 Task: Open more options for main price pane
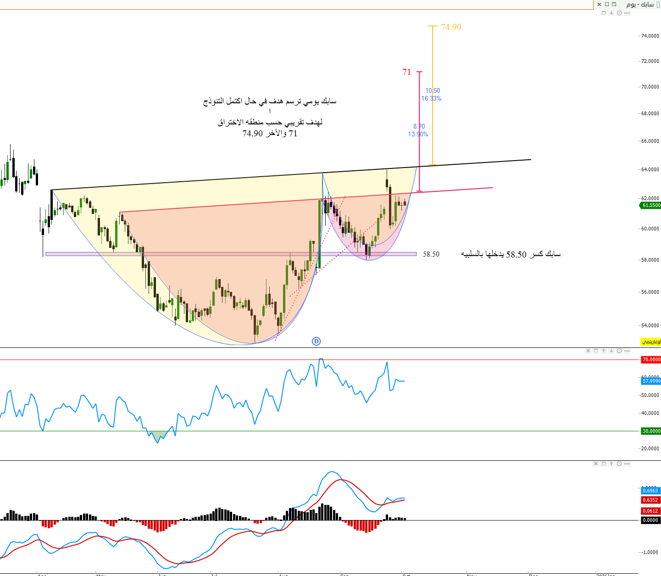tap(627, 13)
